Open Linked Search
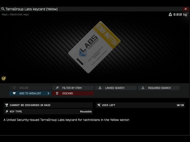 point(116,88)
